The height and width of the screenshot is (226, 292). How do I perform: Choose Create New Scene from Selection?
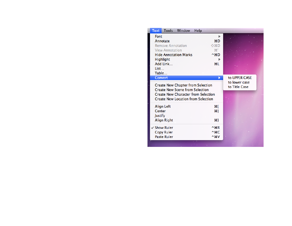(186, 90)
